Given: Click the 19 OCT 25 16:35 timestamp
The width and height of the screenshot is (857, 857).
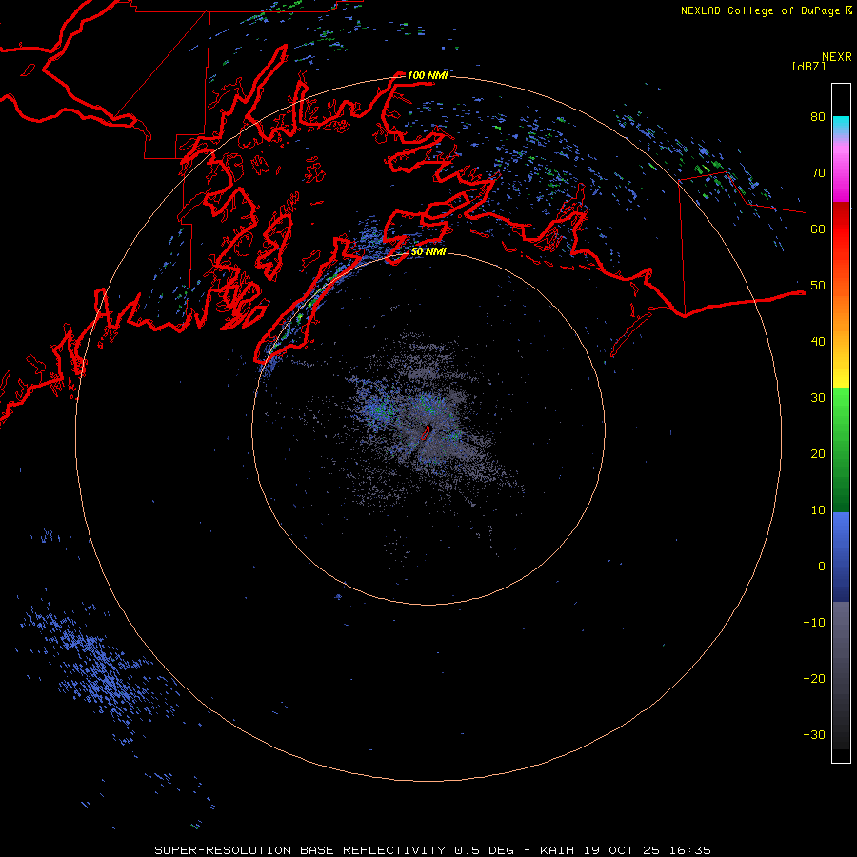Looking at the screenshot, I should tap(648, 850).
